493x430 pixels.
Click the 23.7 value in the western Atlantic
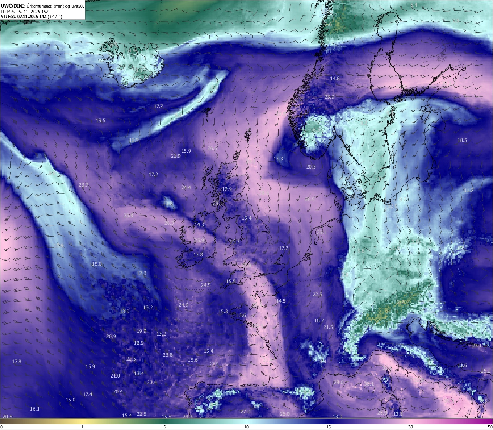(84, 185)
